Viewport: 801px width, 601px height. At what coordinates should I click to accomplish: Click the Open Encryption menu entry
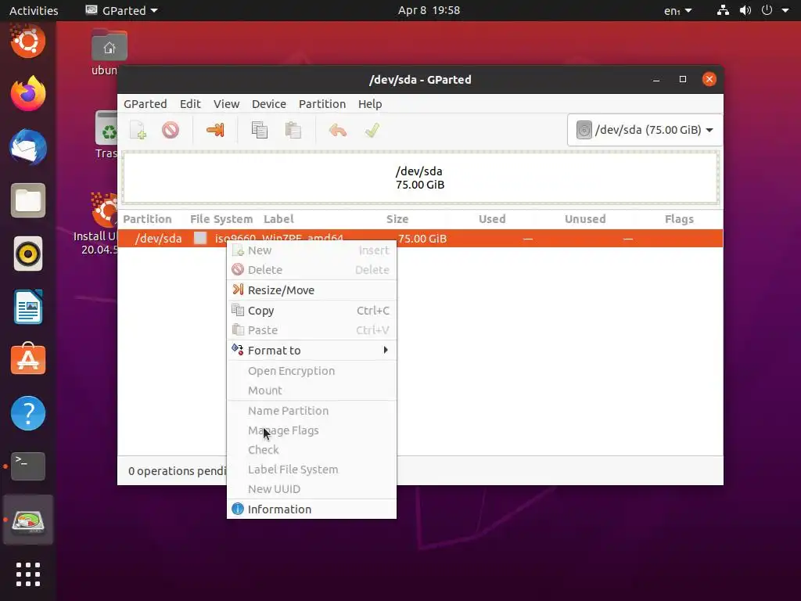click(x=311, y=371)
